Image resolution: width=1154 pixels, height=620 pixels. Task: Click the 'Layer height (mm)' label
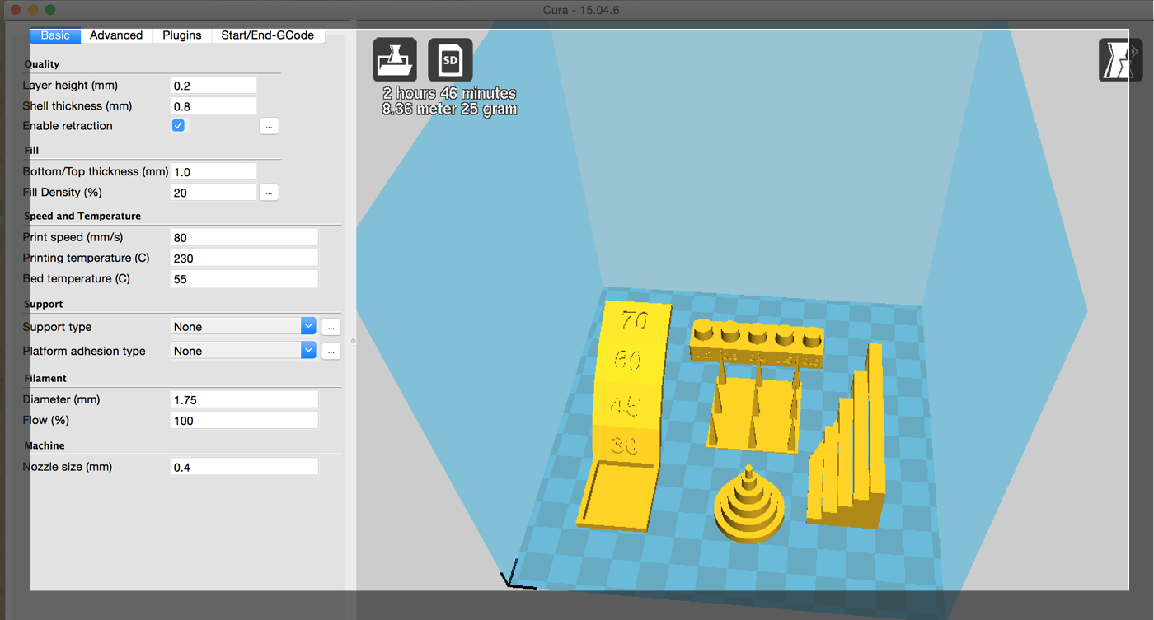[x=71, y=86]
